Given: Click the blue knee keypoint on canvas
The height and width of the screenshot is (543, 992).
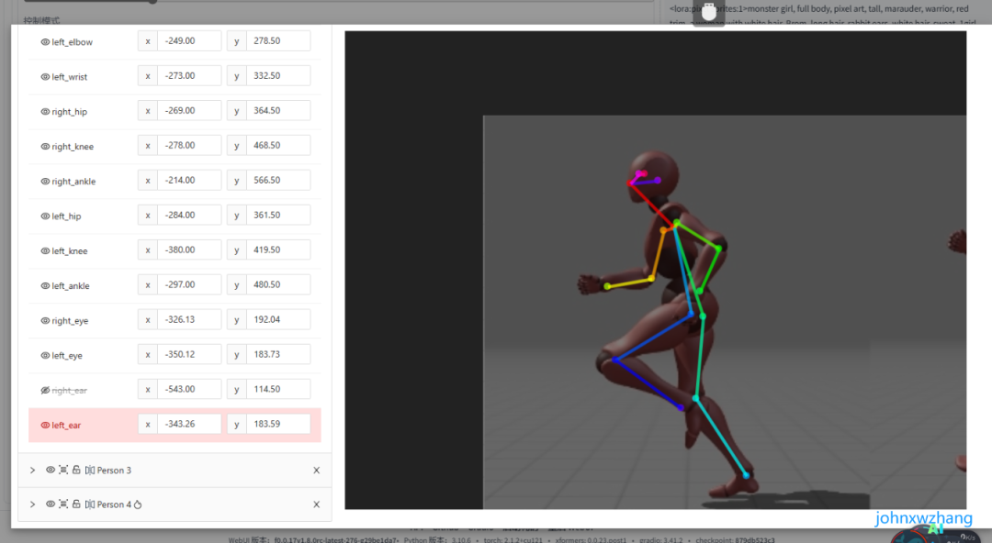Looking at the screenshot, I should point(614,360).
